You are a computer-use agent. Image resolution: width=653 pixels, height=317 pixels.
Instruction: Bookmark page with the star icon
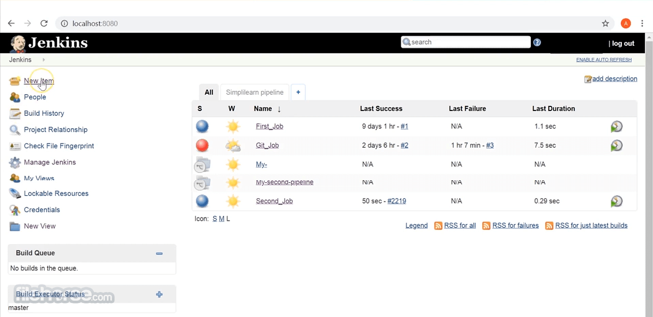pyautogui.click(x=605, y=24)
